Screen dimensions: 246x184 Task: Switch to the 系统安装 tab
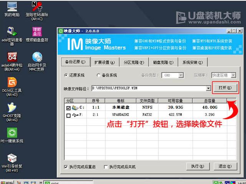[193, 62]
